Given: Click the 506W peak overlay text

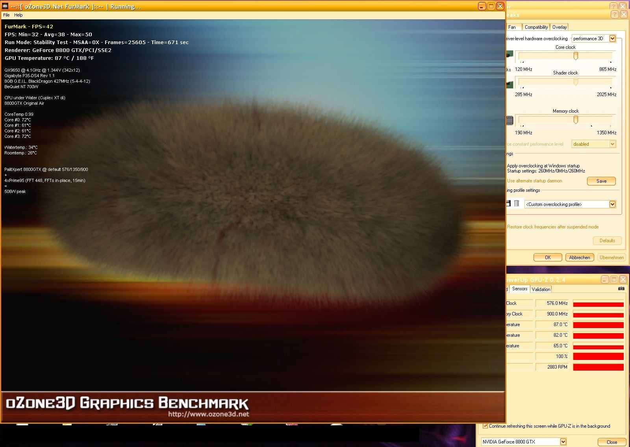Looking at the screenshot, I should point(15,191).
